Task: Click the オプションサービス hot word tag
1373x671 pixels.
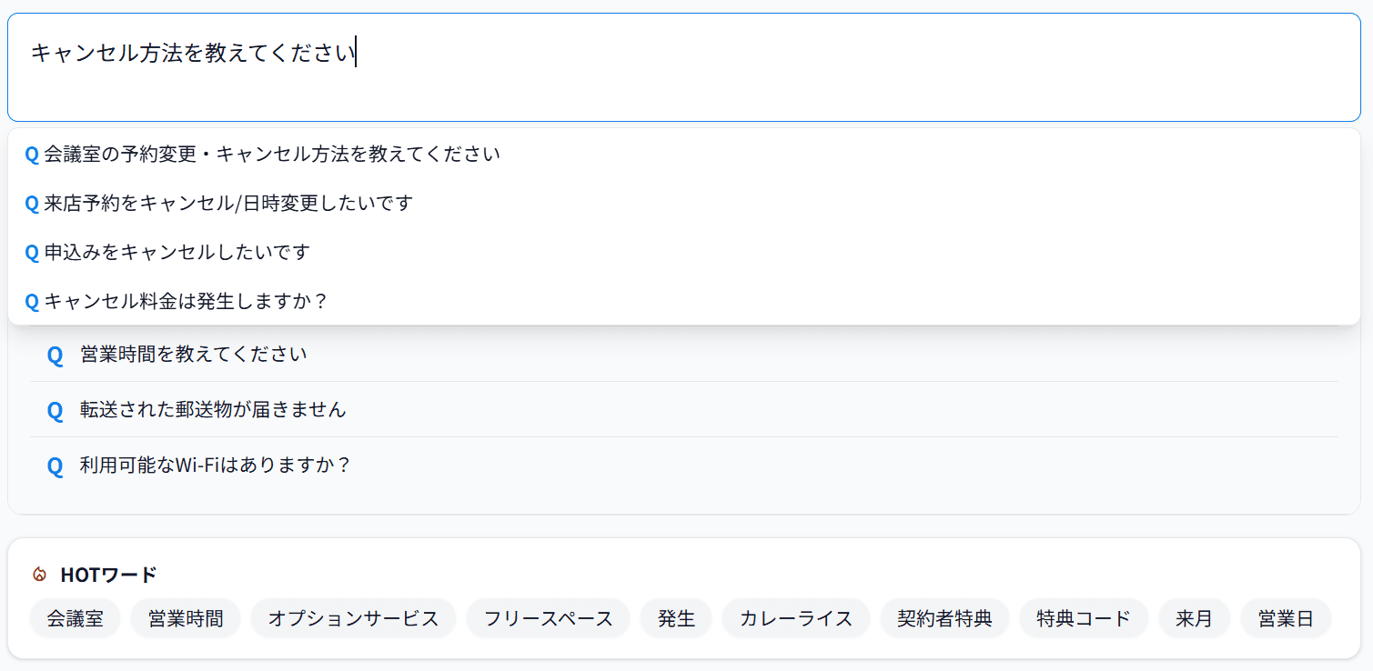Action: (x=353, y=619)
